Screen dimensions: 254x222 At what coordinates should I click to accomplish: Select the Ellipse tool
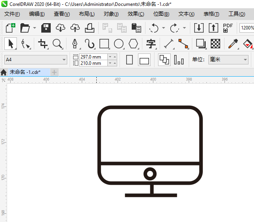pyautogui.click(x=119, y=44)
